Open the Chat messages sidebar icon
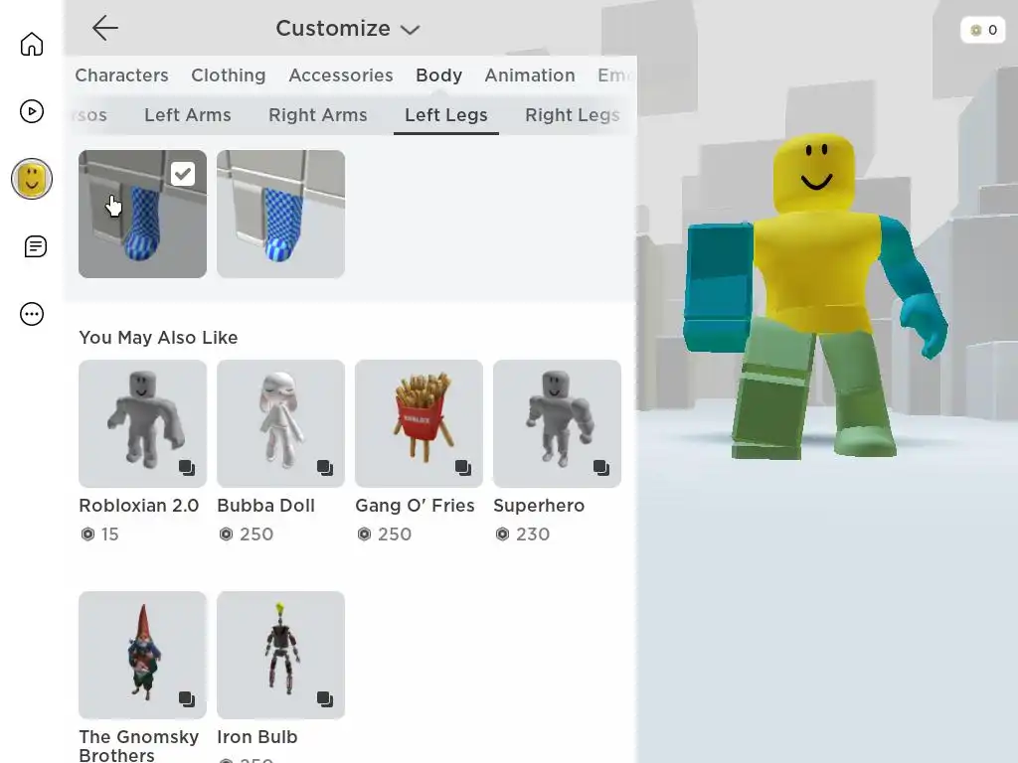The image size is (1018, 763). 35,246
